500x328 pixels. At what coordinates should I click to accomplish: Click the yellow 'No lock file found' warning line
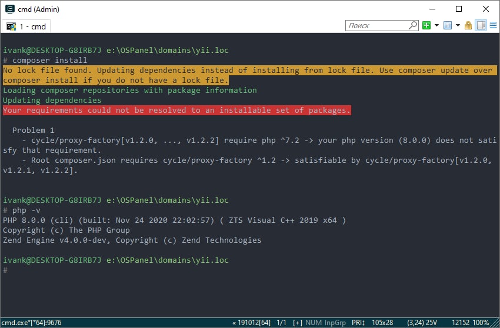coord(249,75)
